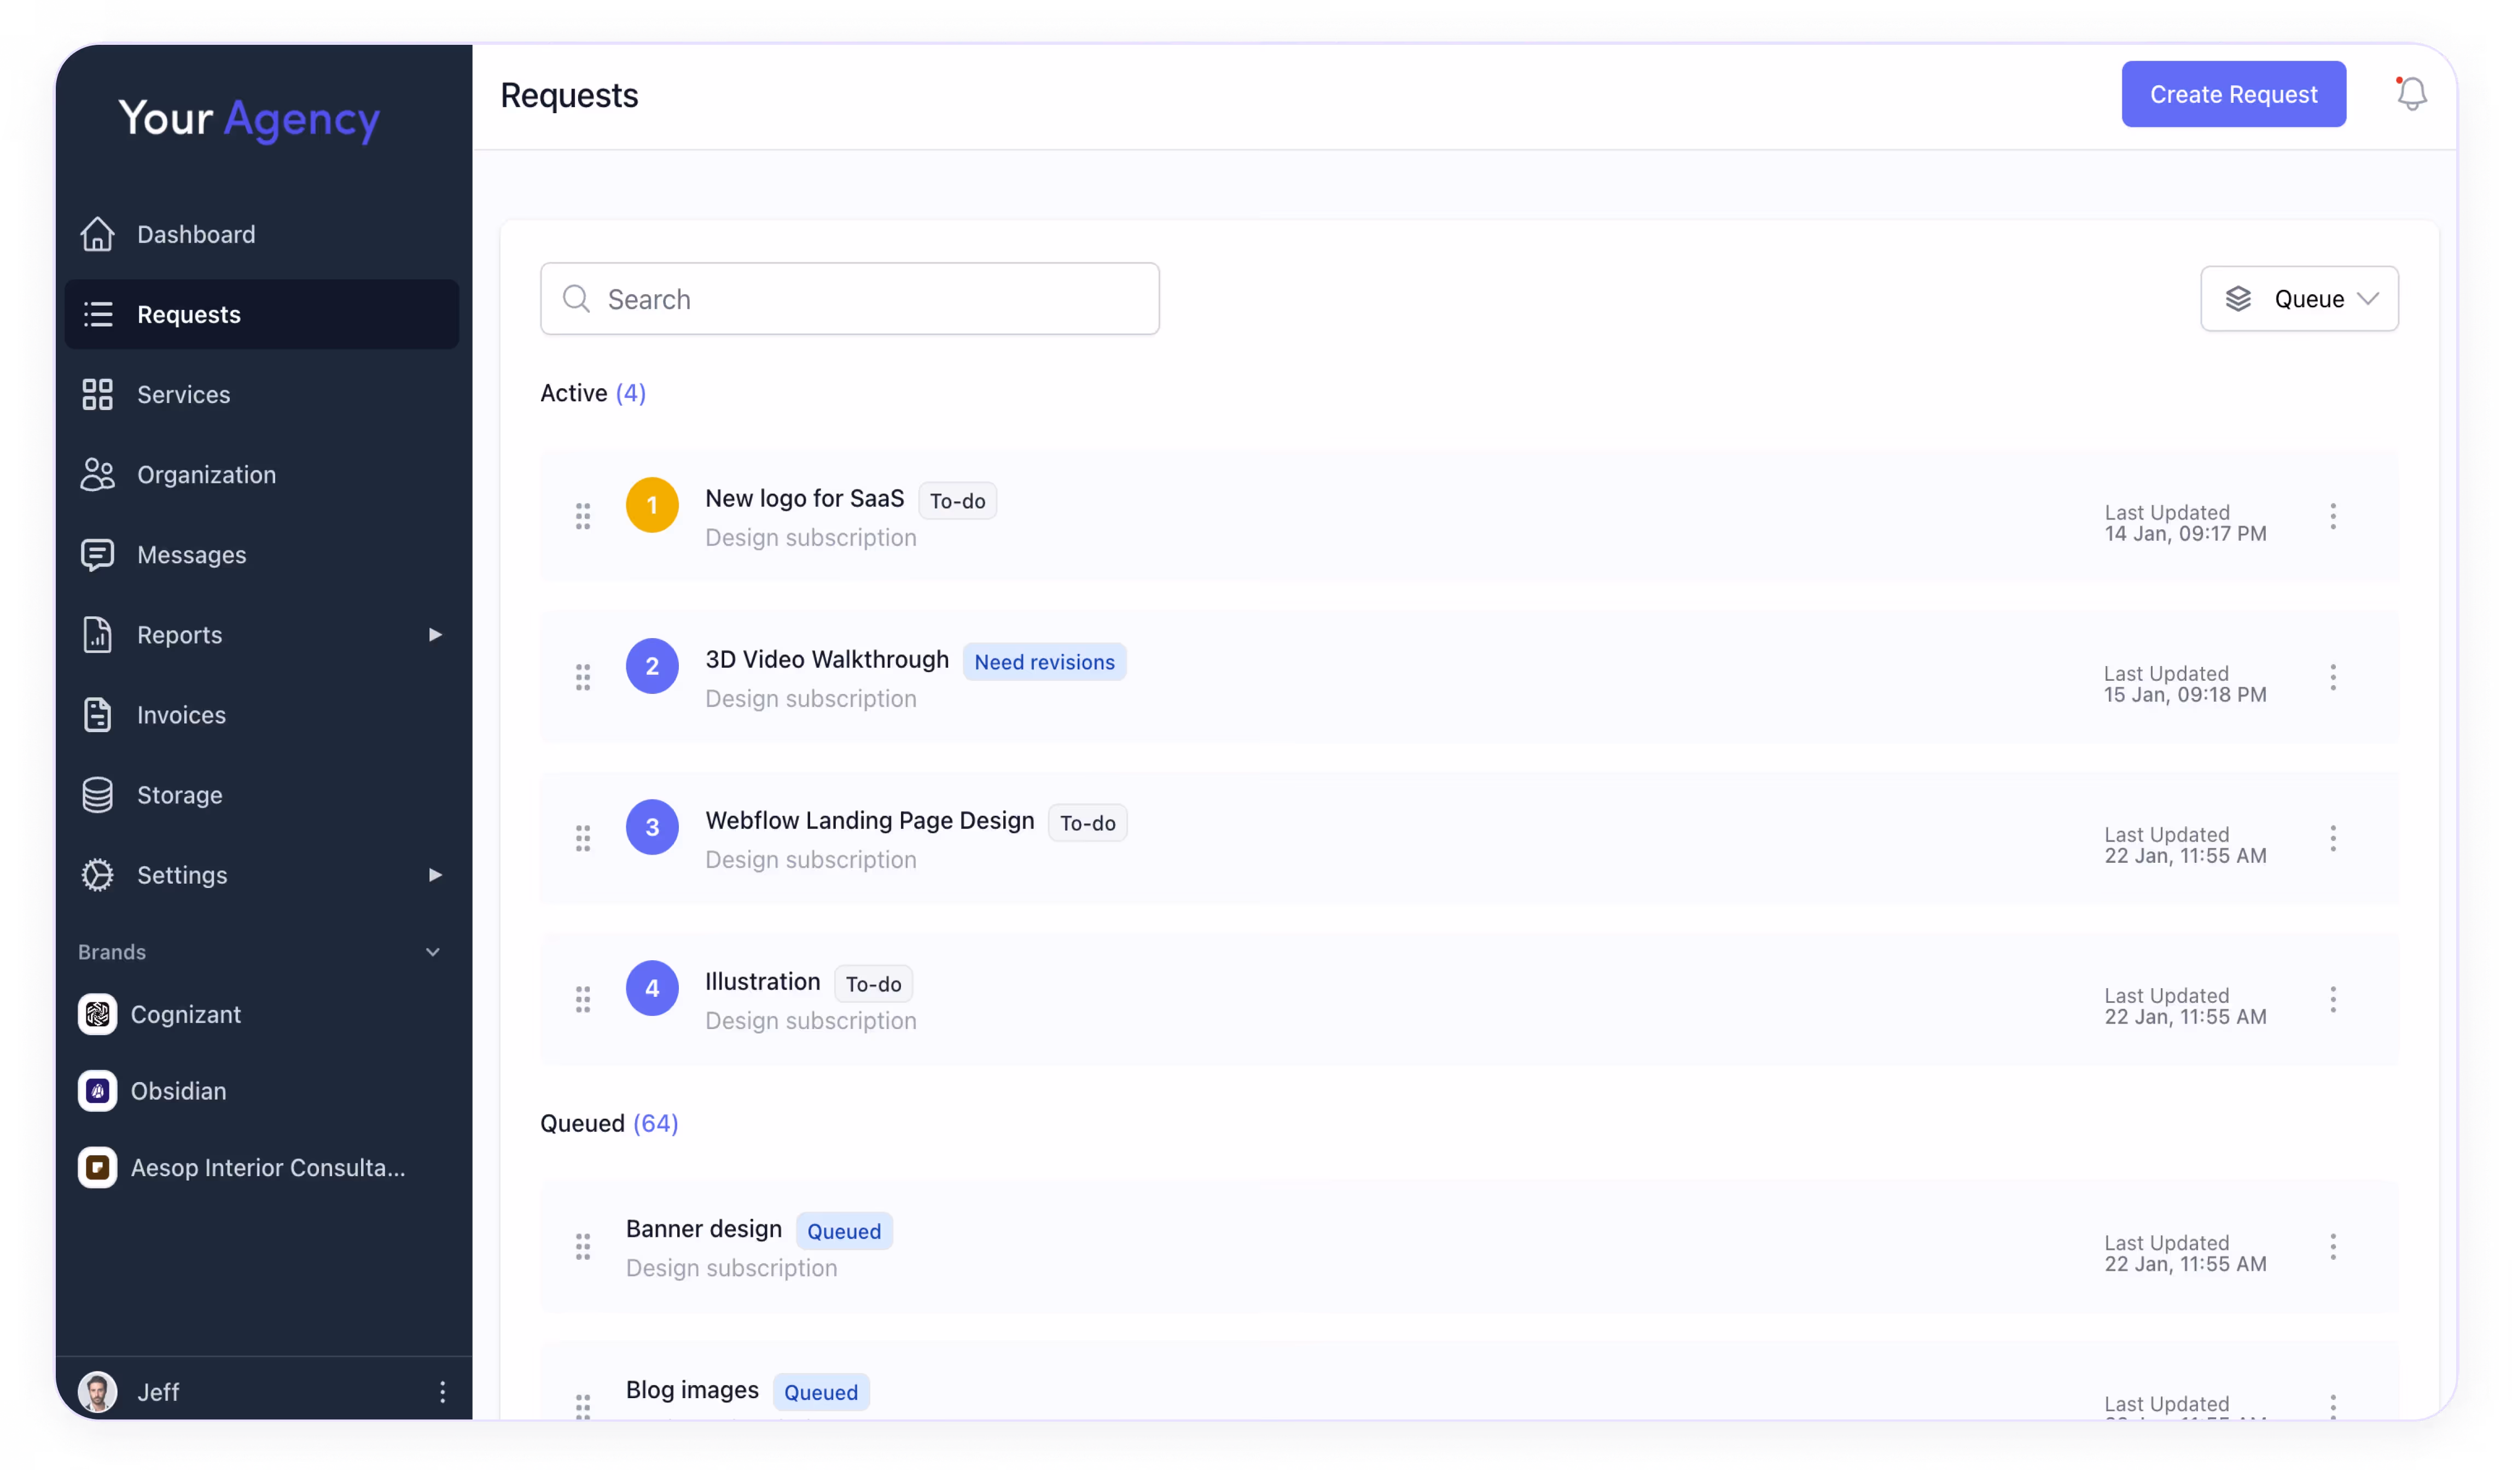Click '15 Jan, 09:18 PM' timestamp
The width and height of the screenshot is (2512, 1484).
(2185, 695)
